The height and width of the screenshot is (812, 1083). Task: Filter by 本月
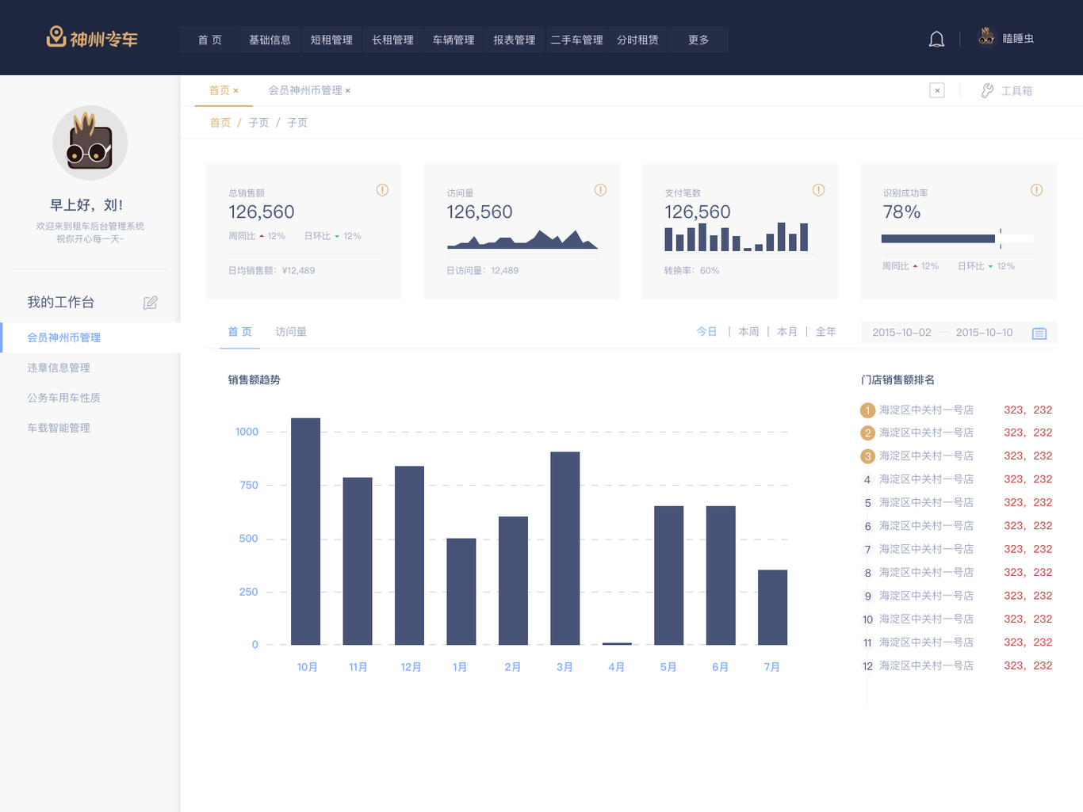[787, 332]
